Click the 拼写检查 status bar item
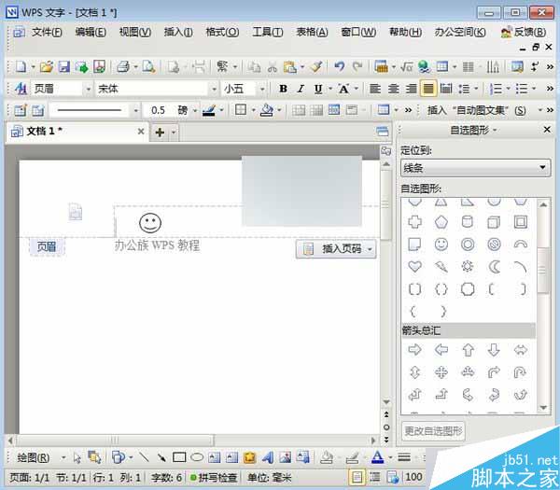This screenshot has width=560, height=490. point(214,478)
